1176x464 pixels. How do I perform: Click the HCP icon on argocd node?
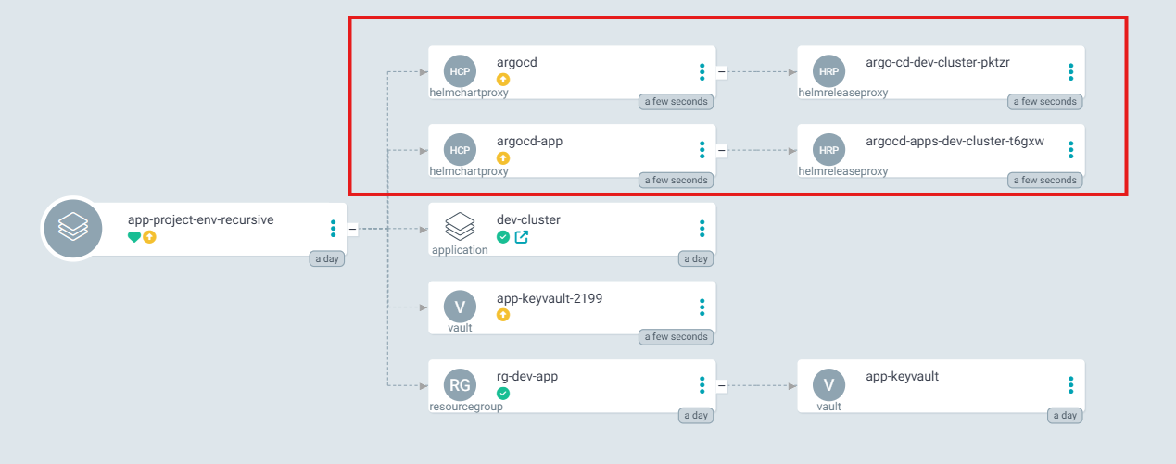coord(460,71)
